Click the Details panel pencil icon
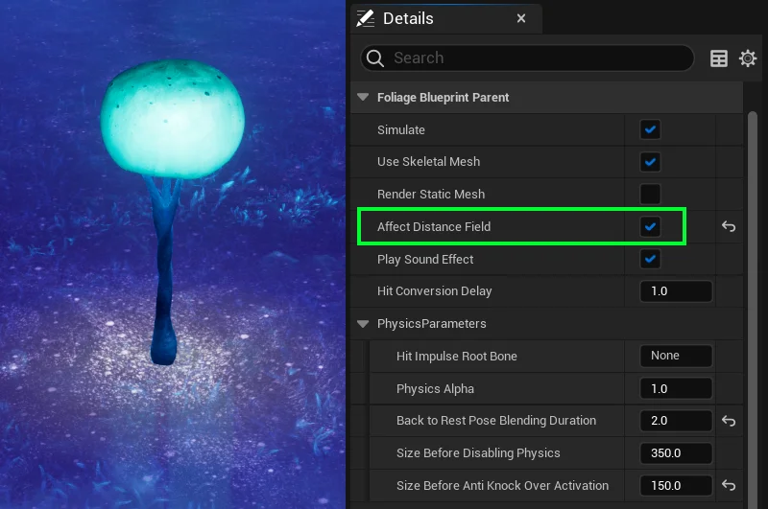768x509 pixels. tap(365, 18)
